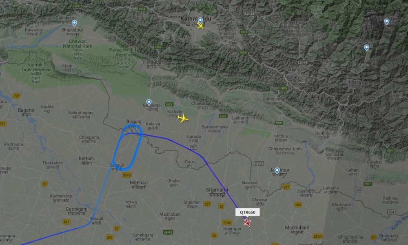Image resolution: width=408 pixels, height=245 pixels.
Task: Select the top-right corner airport pin
Action: (x=387, y=22)
